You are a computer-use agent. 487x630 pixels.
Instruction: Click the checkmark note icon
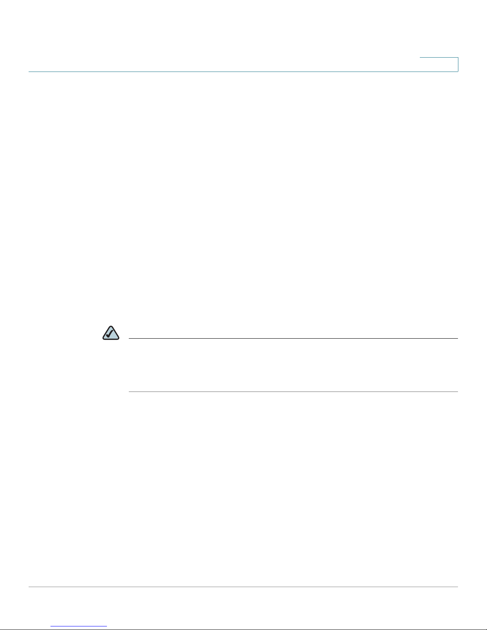[x=111, y=333]
